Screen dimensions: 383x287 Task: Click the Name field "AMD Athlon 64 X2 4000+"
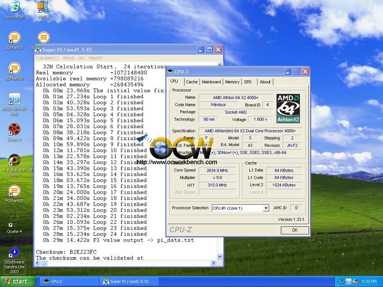(x=236, y=98)
